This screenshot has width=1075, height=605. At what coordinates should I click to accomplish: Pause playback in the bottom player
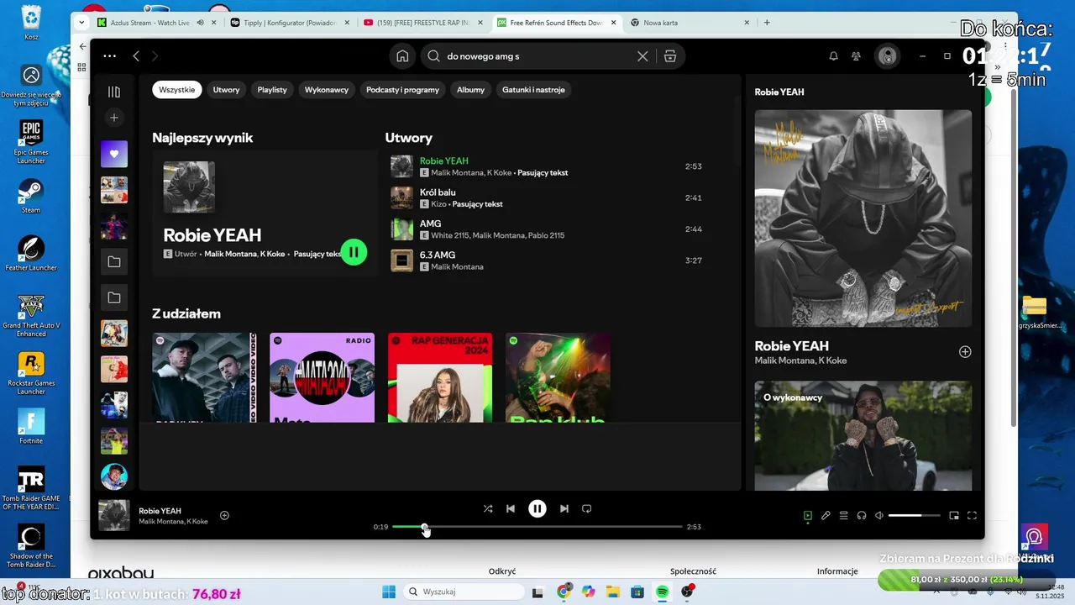(x=537, y=508)
